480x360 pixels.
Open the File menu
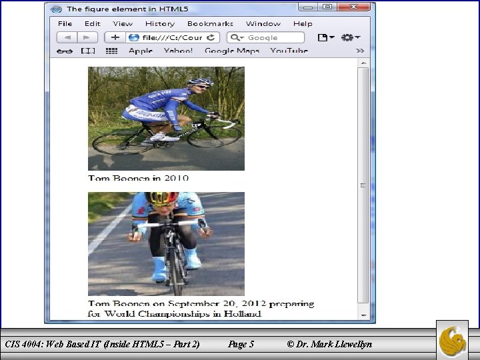(65, 23)
